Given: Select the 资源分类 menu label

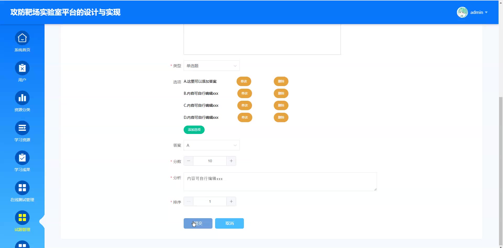Looking at the screenshot, I should point(22,110).
